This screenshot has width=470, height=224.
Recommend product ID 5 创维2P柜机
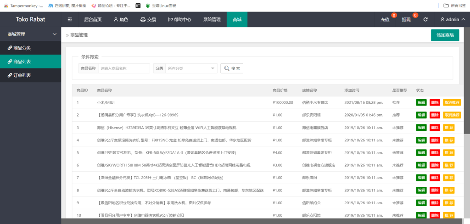click(x=449, y=153)
